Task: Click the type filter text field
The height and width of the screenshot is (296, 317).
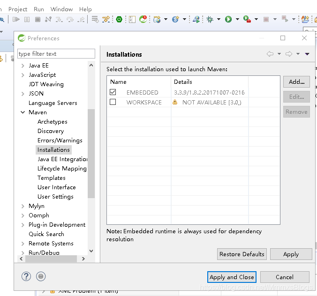Action: [56, 54]
